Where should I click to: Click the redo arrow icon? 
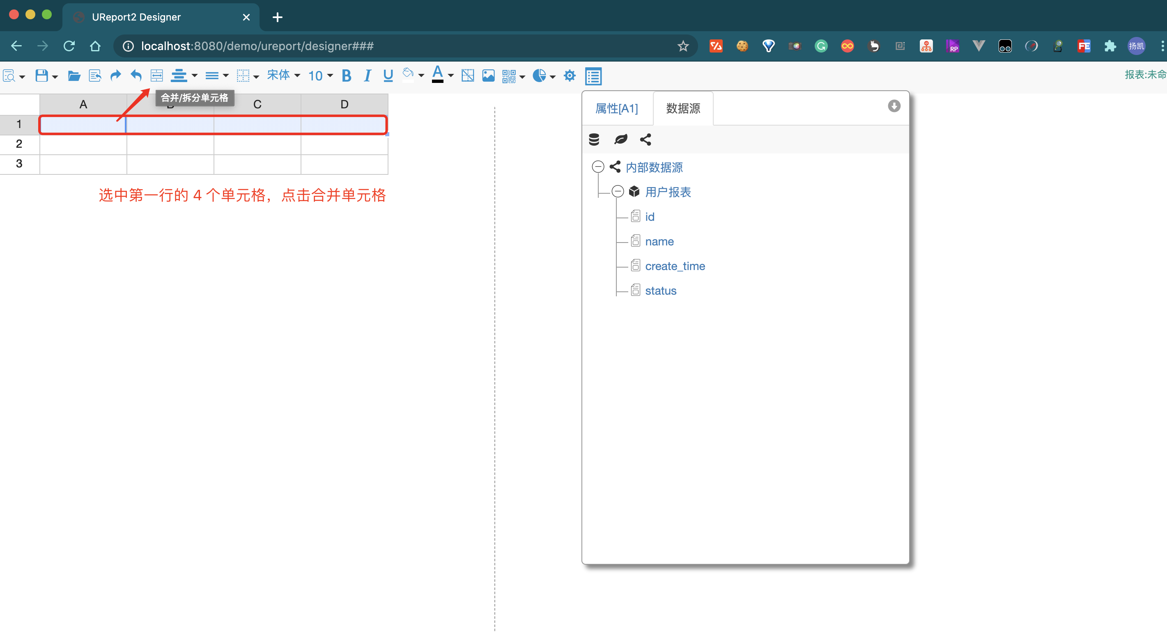click(115, 76)
